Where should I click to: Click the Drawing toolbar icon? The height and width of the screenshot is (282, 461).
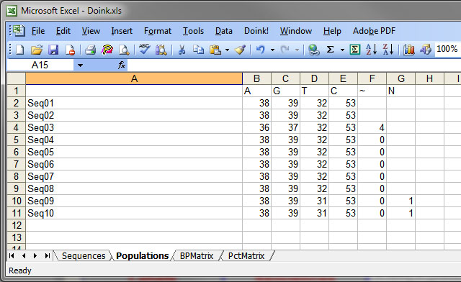426,50
